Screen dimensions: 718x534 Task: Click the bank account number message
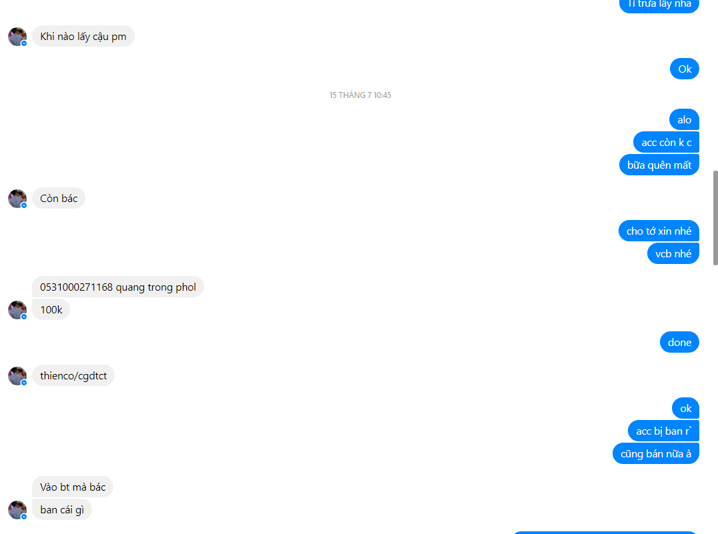pyautogui.click(x=118, y=287)
